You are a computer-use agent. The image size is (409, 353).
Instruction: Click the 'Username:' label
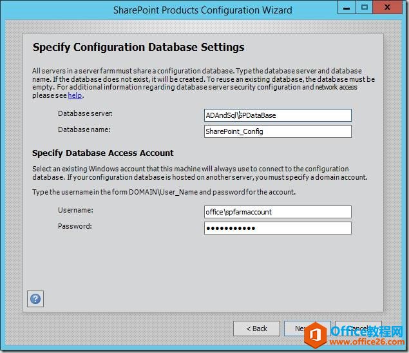[x=75, y=210]
